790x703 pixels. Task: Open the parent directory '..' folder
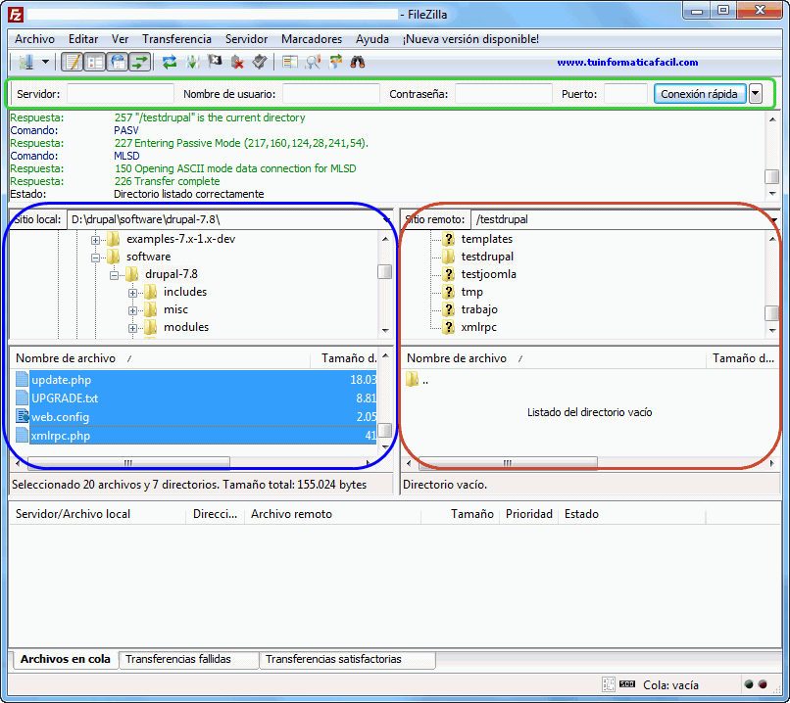[418, 380]
